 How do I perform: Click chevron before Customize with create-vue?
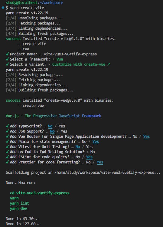tap(49, 64)
